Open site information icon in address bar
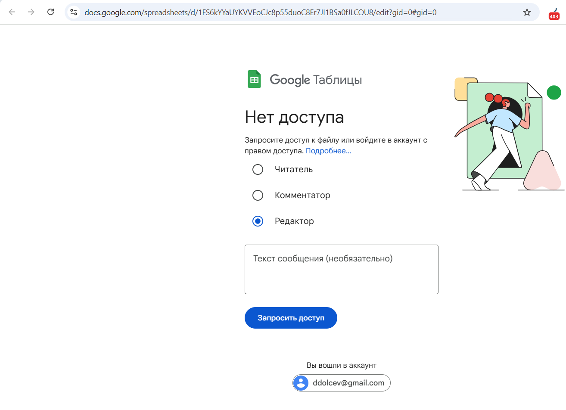This screenshot has width=566, height=410. [74, 12]
